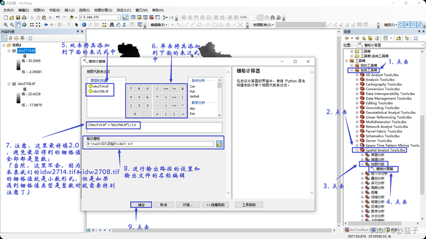Image resolution: width=426 pixels, height=239 pixels.
Task: Select Con function in list
Action: (x=192, y=86)
